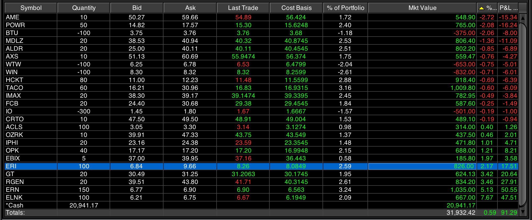Click TACO market value 1,009.80

pos(463,88)
